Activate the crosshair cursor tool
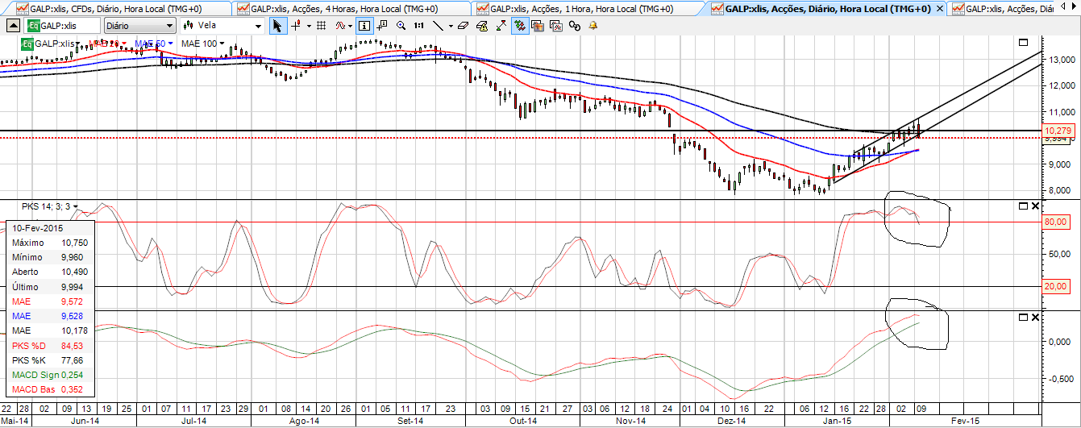The height and width of the screenshot is (428, 1081). point(297,26)
